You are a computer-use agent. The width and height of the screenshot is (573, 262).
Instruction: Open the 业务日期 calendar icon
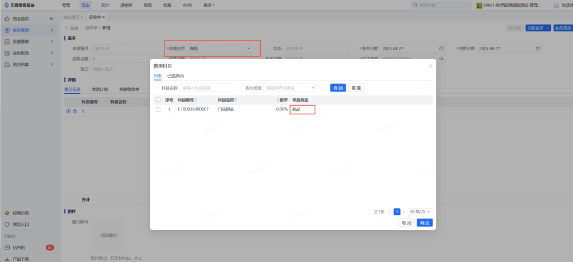click(x=441, y=49)
